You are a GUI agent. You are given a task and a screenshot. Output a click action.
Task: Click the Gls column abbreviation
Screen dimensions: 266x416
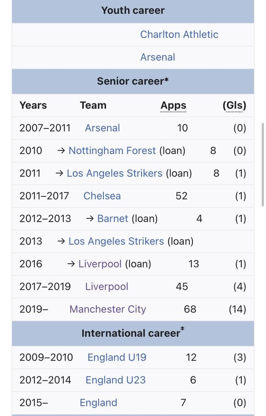(x=234, y=105)
